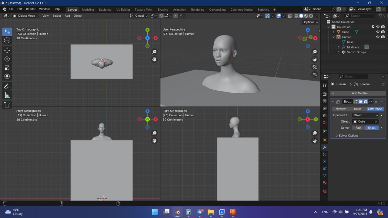Choose the Fast solver

[358, 128]
